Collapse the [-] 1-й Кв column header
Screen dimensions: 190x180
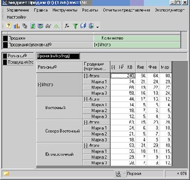click(114, 67)
